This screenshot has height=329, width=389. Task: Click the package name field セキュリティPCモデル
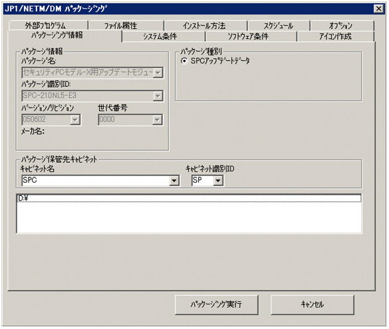point(92,72)
